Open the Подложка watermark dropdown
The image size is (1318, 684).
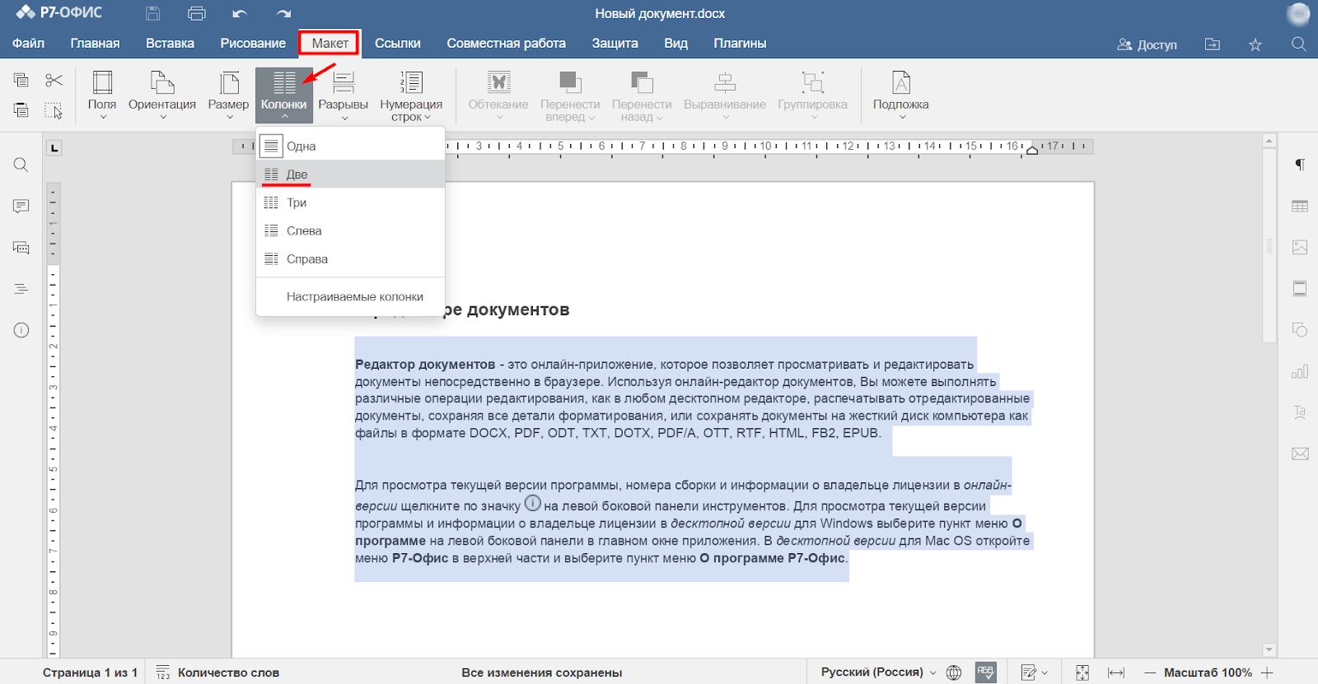901,95
